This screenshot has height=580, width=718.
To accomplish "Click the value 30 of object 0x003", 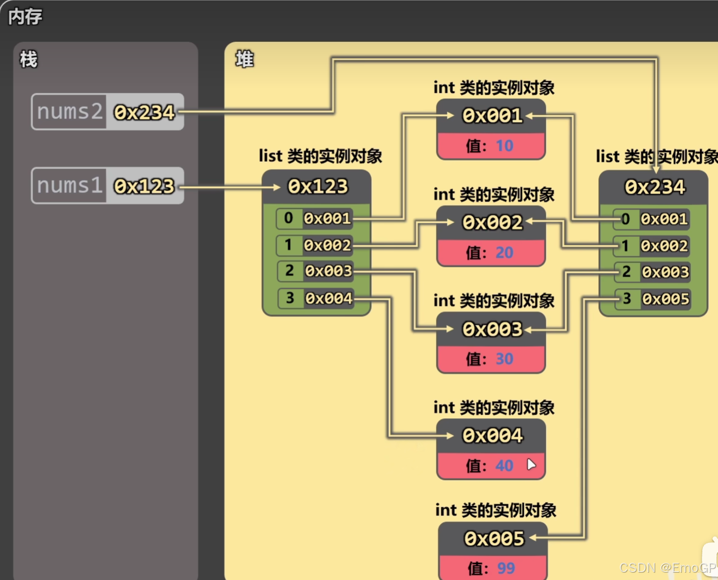I will pos(504,359).
